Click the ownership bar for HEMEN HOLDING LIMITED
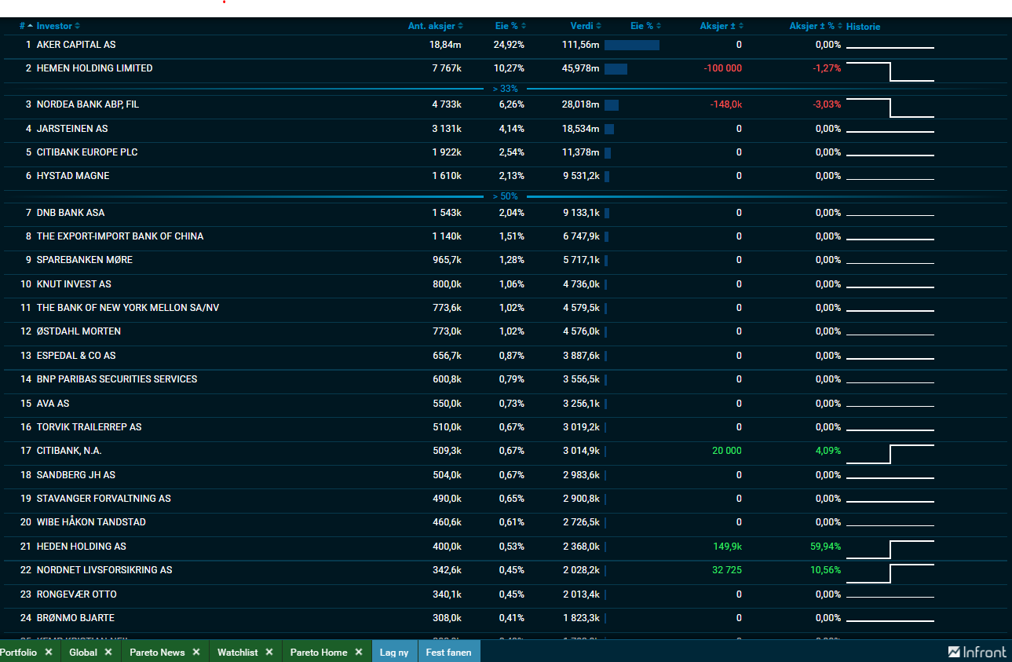Image resolution: width=1012 pixels, height=662 pixels. (x=616, y=69)
